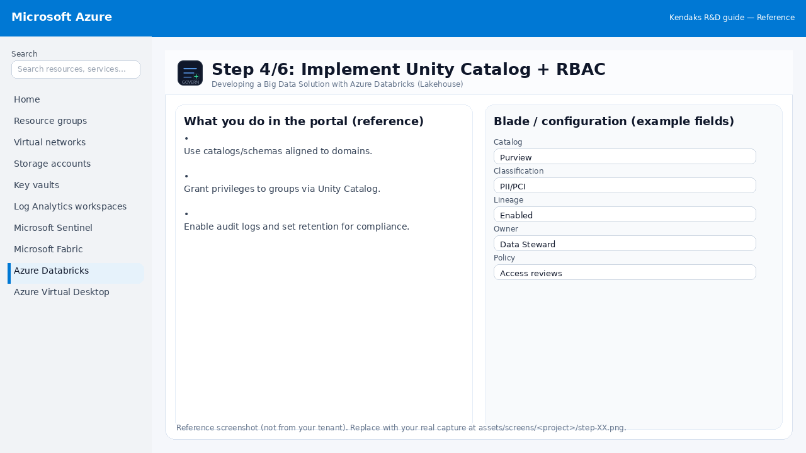Select the Lineage field showing Enabled
Image resolution: width=806 pixels, height=453 pixels.
[x=625, y=215]
